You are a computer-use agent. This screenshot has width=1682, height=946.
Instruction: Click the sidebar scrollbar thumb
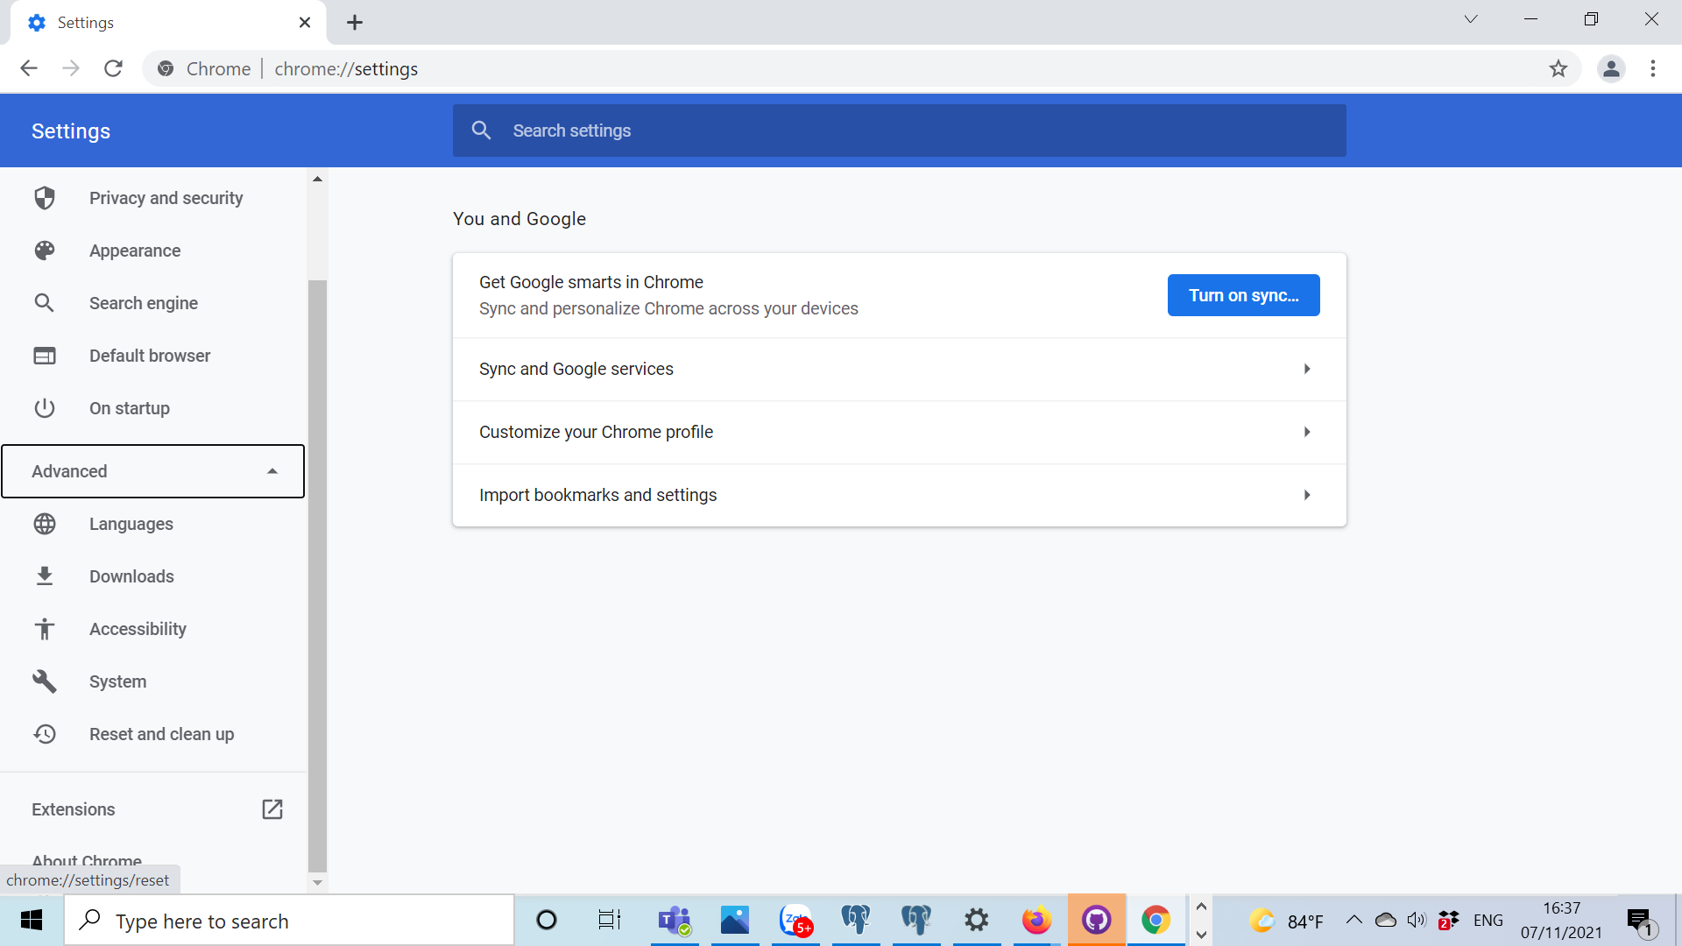317,575
